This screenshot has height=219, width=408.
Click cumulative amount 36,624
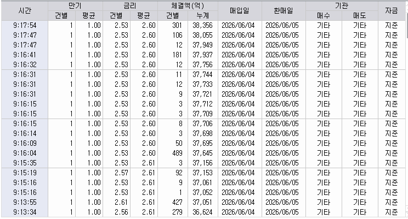point(203,212)
